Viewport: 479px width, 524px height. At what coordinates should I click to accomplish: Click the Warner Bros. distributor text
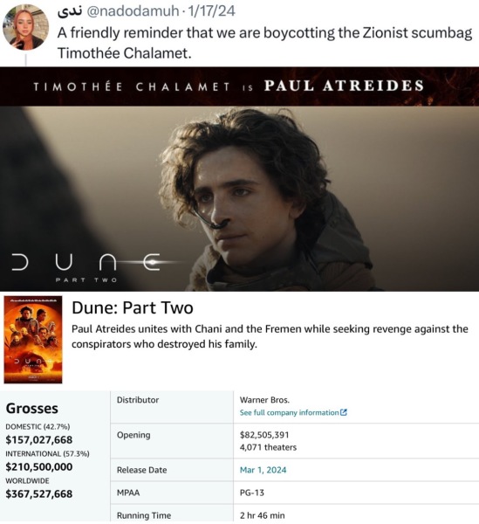tap(264, 400)
